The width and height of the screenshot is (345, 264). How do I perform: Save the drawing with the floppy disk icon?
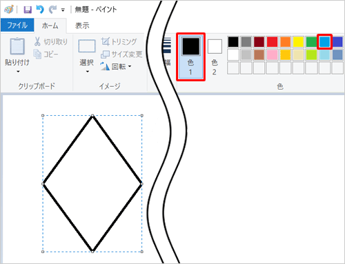tap(28, 10)
